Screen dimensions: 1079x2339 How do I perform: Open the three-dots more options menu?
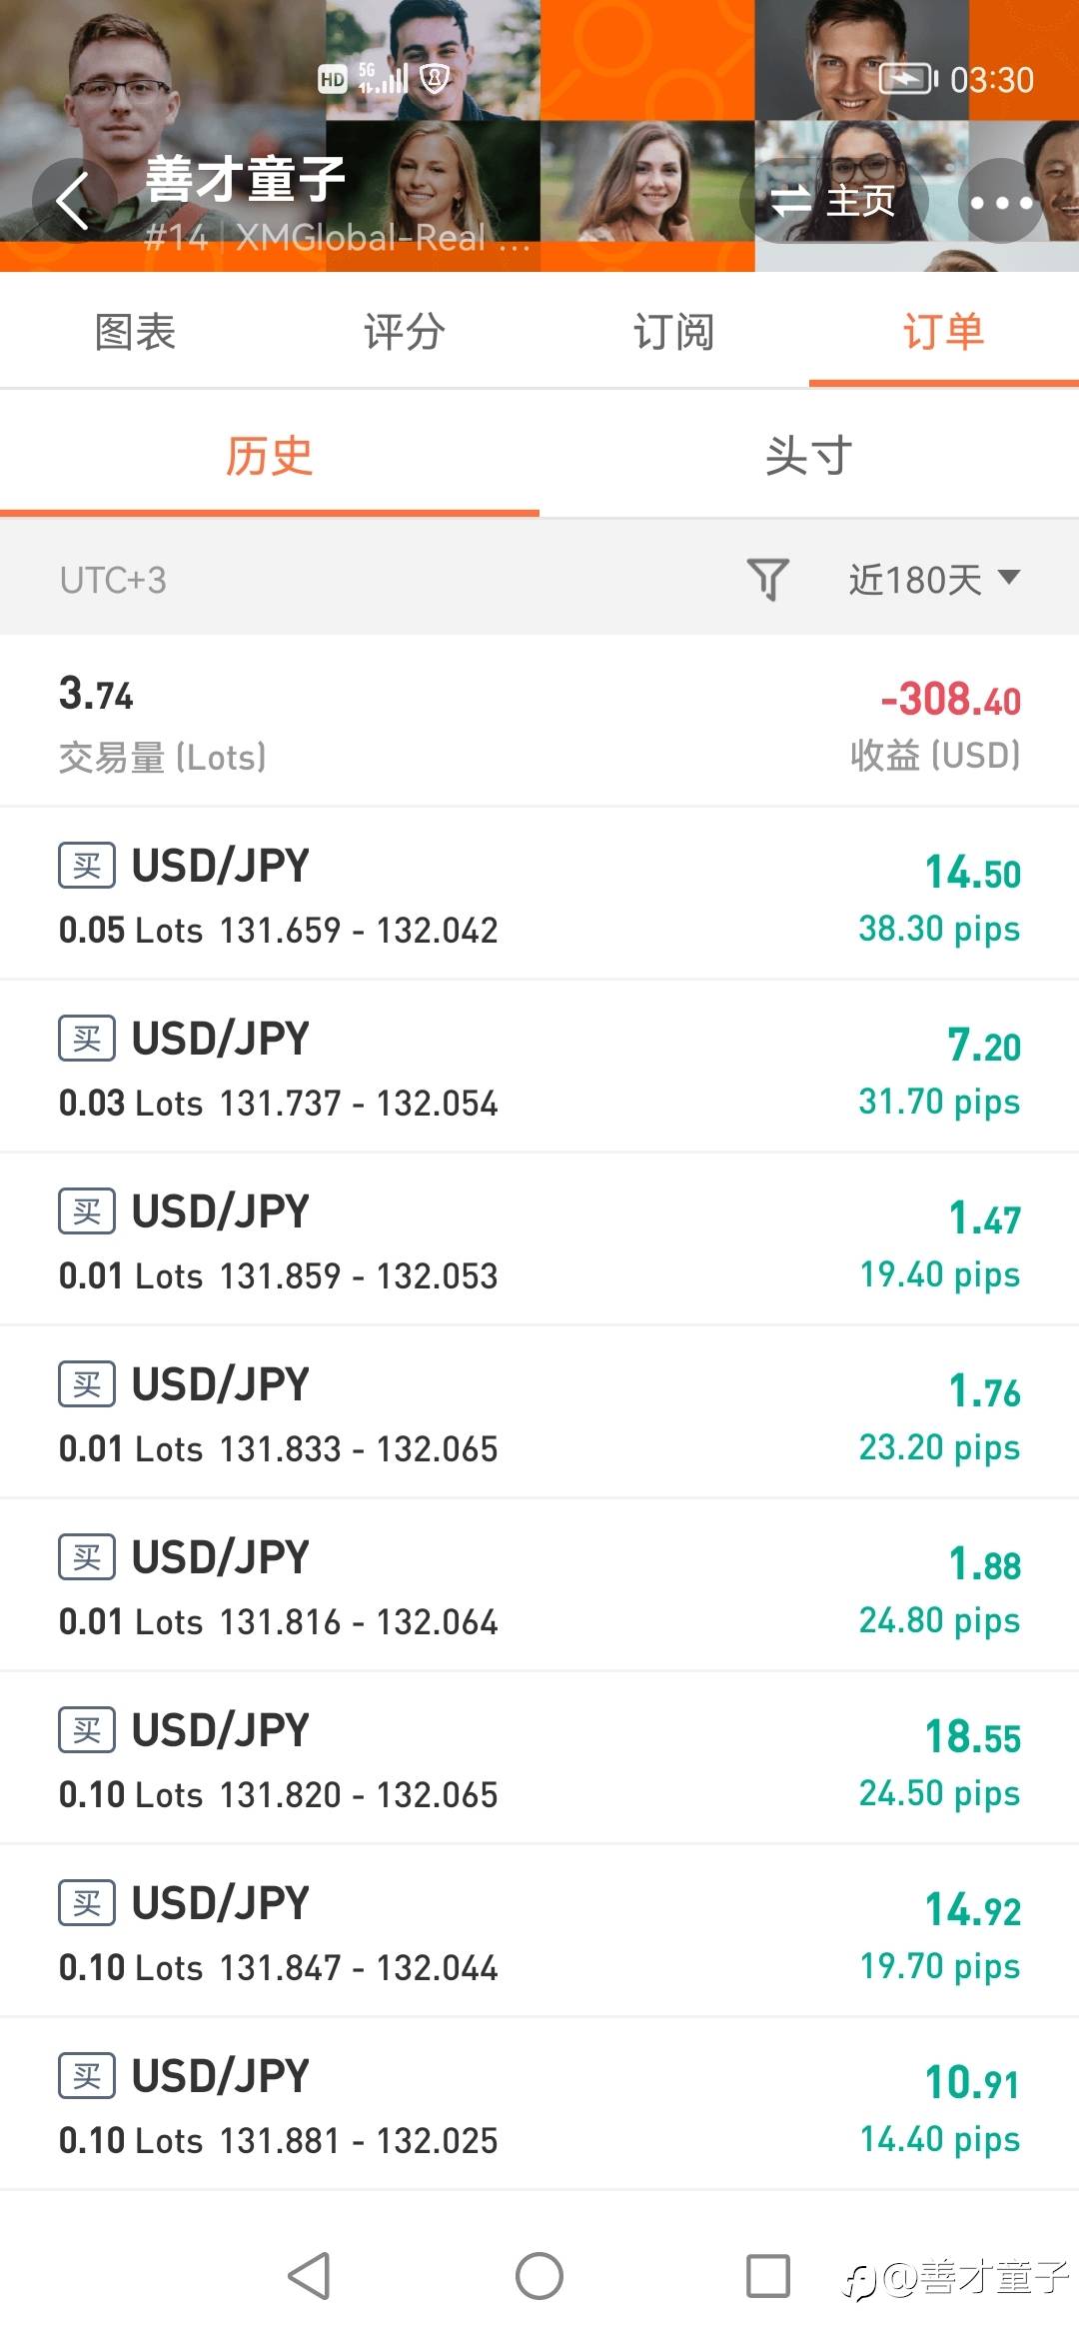[1001, 202]
